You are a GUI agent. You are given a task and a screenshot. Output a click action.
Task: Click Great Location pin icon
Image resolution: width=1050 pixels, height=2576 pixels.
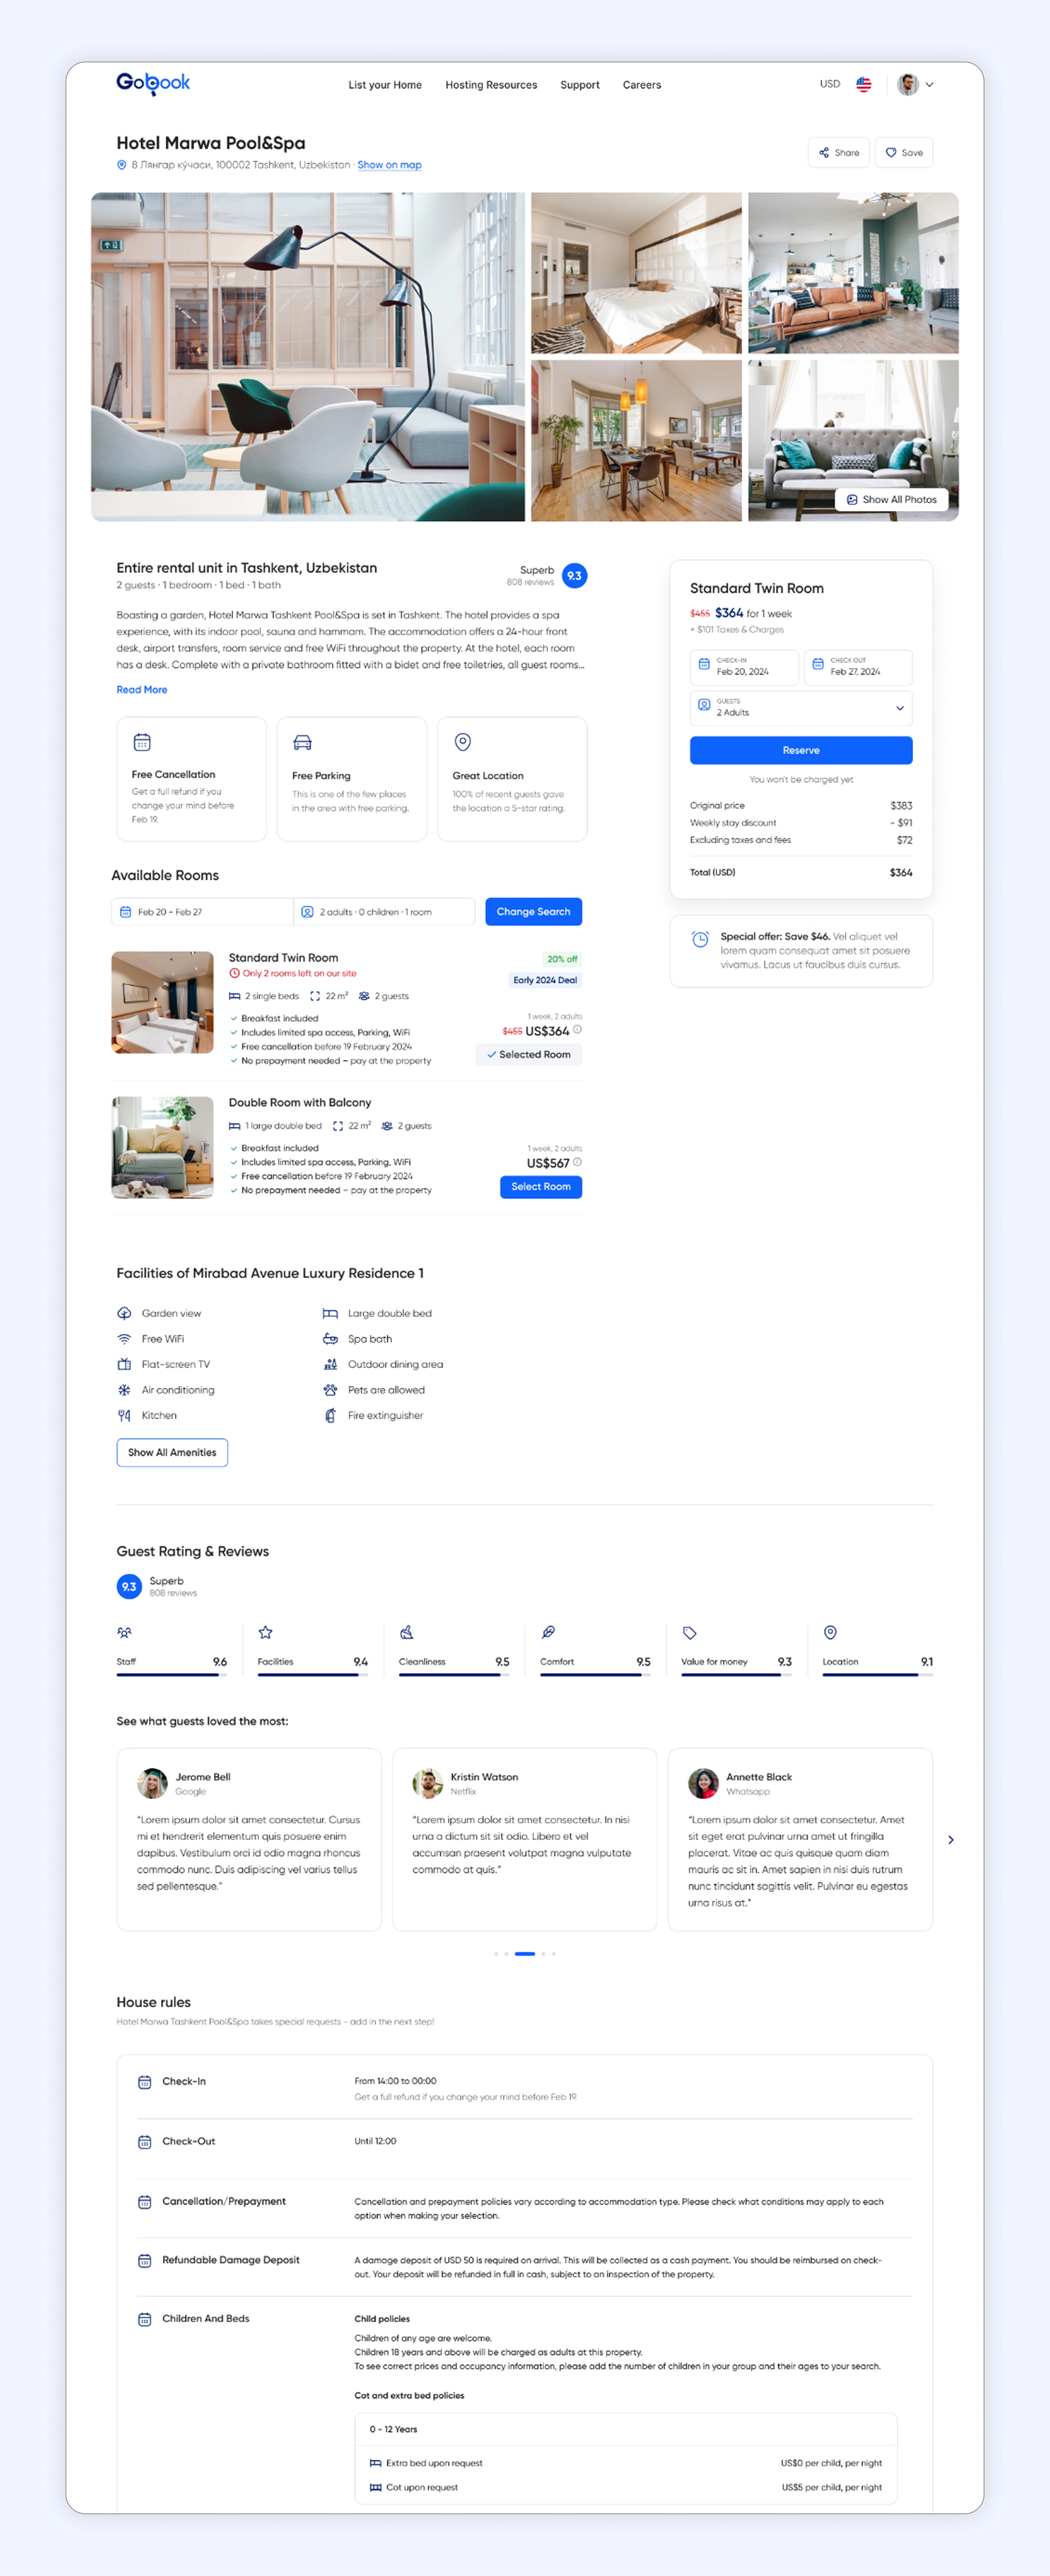[x=463, y=742]
